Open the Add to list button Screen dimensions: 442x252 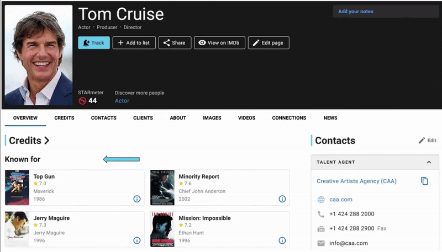click(134, 43)
